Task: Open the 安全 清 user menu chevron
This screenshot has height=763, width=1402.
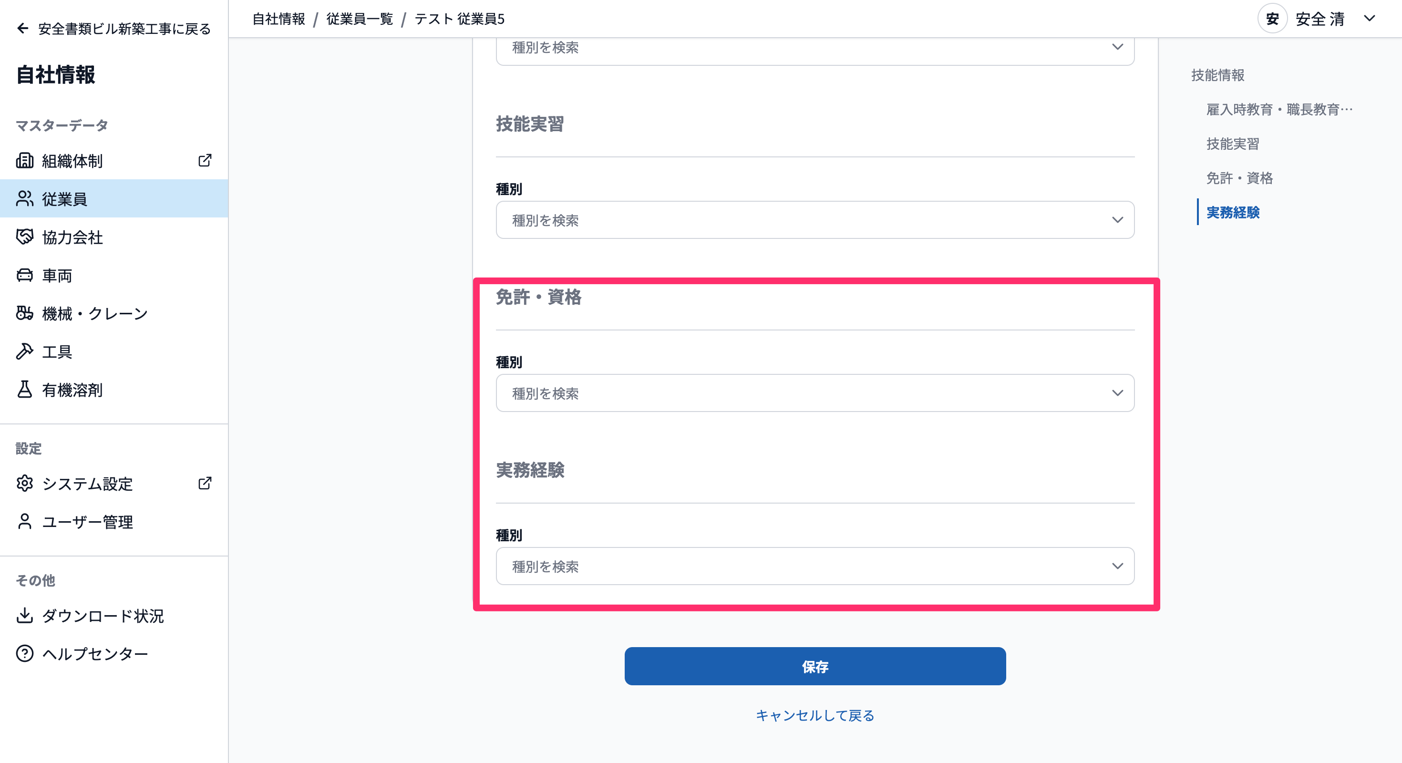Action: 1370,19
